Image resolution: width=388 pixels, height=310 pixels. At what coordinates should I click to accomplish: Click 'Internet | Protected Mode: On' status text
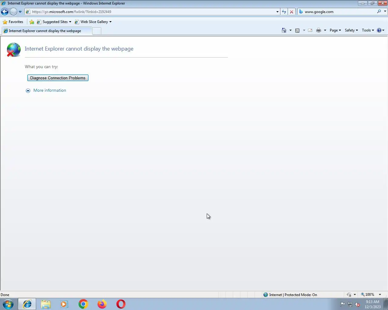click(293, 295)
